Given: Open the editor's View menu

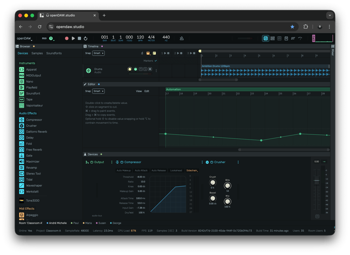Looking at the screenshot, I should [139, 91].
